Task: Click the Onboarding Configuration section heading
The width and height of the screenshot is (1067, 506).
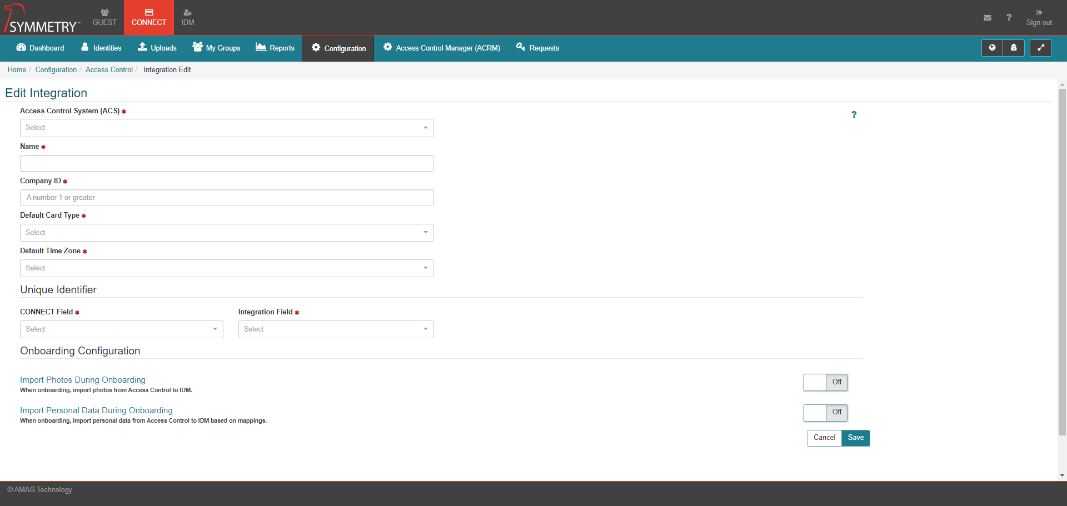Action: pyautogui.click(x=80, y=351)
